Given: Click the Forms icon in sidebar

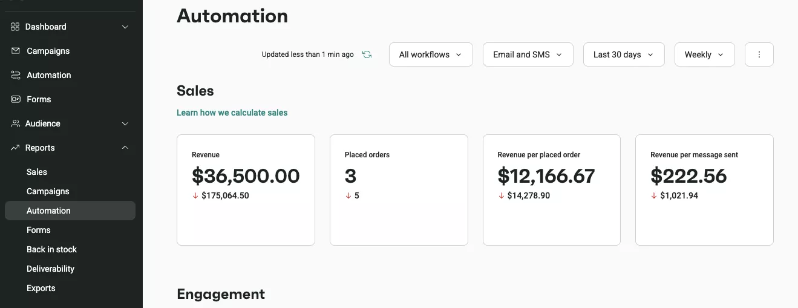Looking at the screenshot, I should click(x=16, y=99).
